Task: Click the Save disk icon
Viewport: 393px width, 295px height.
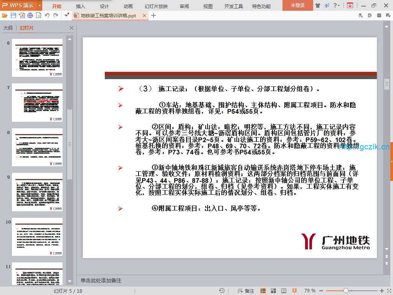Action: [13, 15]
